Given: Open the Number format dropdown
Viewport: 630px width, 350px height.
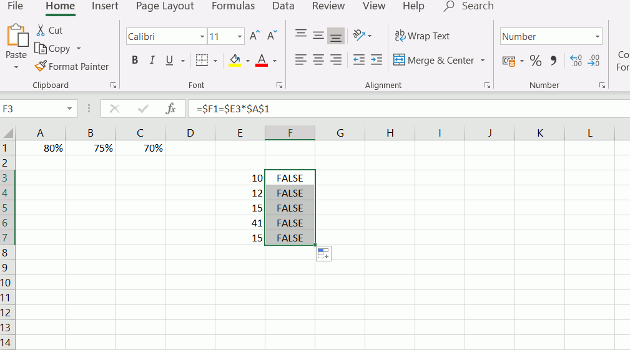Looking at the screenshot, I should tap(598, 37).
